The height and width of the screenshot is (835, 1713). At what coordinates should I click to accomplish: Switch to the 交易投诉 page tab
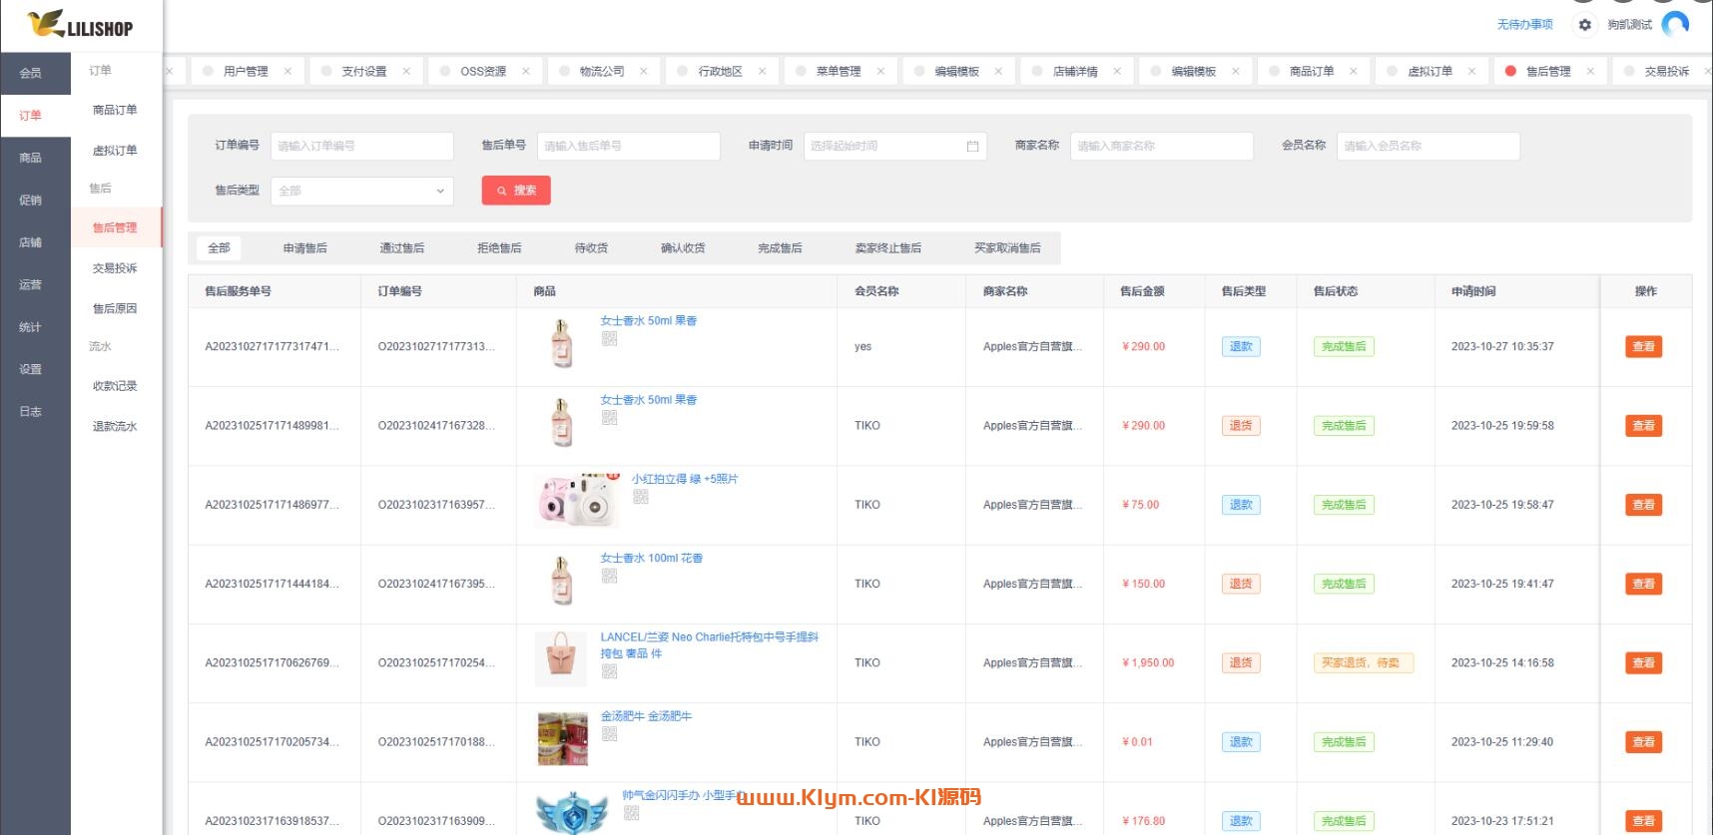(x=1666, y=72)
